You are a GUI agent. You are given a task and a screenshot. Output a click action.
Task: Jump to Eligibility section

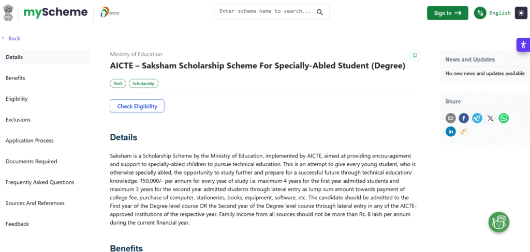[17, 99]
